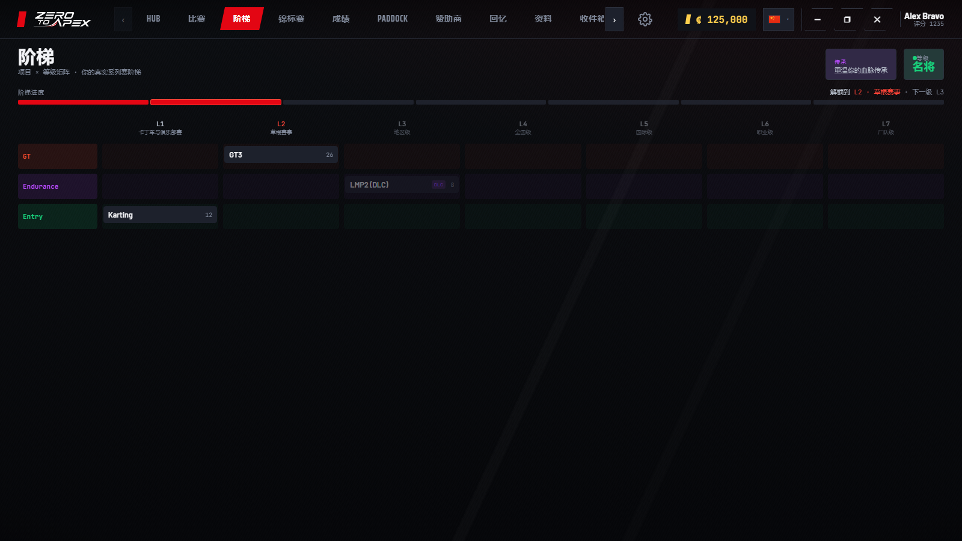
Task: Click the GT category row label
Action: [58, 156]
